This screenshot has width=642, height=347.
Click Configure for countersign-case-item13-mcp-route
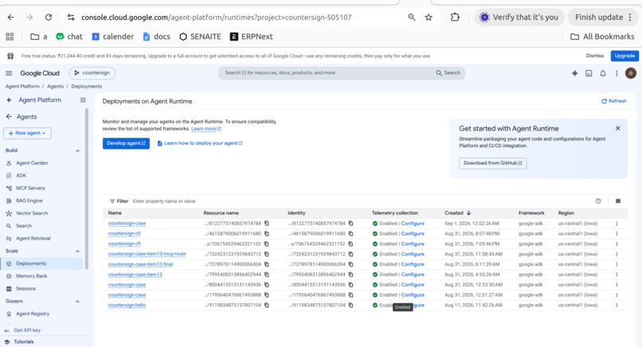click(413, 254)
